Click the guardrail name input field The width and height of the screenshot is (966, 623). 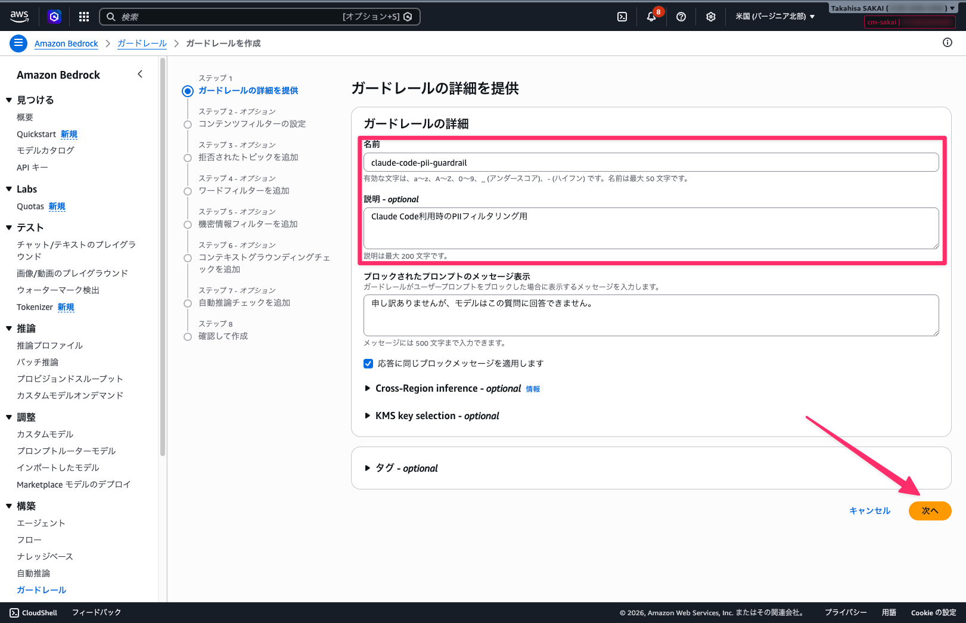click(651, 163)
